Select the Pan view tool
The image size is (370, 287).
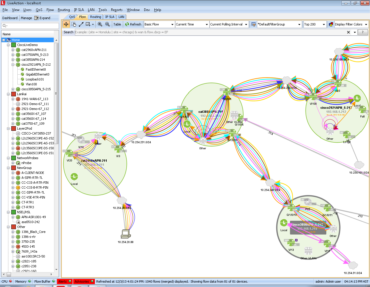pos(66,24)
